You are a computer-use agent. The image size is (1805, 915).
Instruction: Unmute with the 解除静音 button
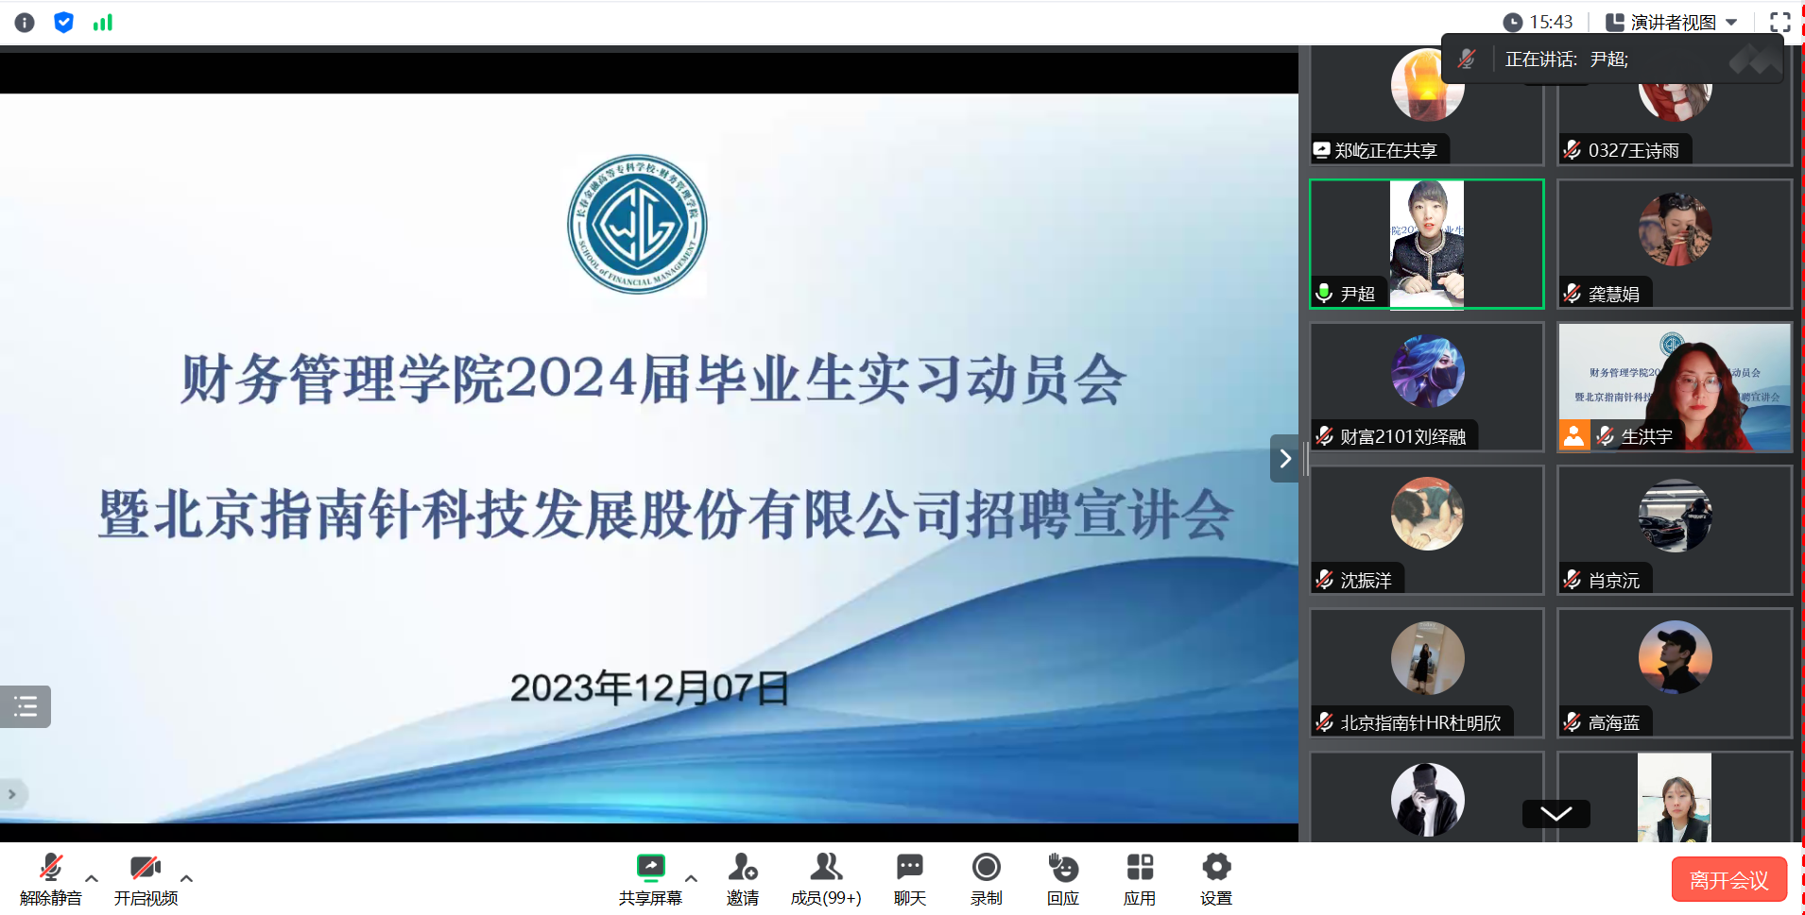(x=51, y=879)
